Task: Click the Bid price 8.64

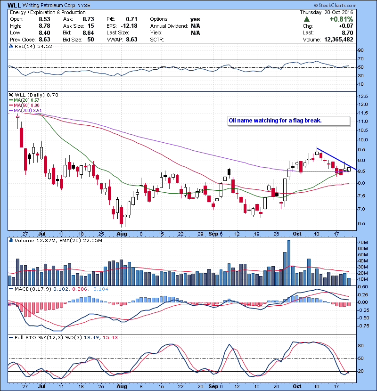Action: pos(88,33)
